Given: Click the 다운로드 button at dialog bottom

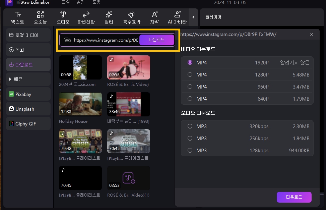Looking at the screenshot, I should coord(294,197).
